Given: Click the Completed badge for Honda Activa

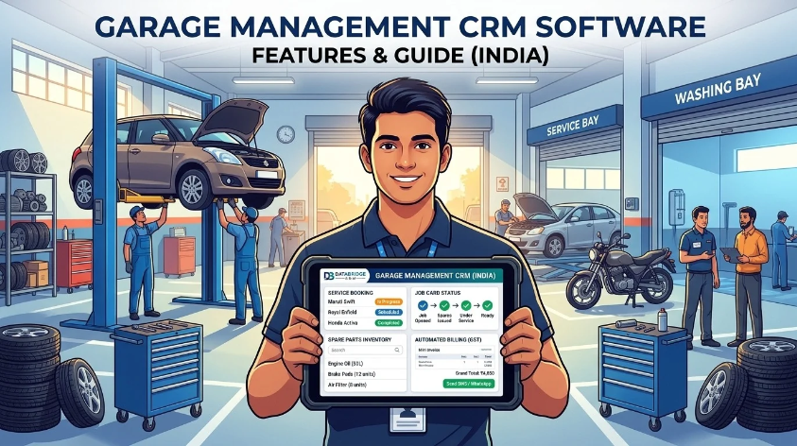Looking at the screenshot, I should point(389,323).
